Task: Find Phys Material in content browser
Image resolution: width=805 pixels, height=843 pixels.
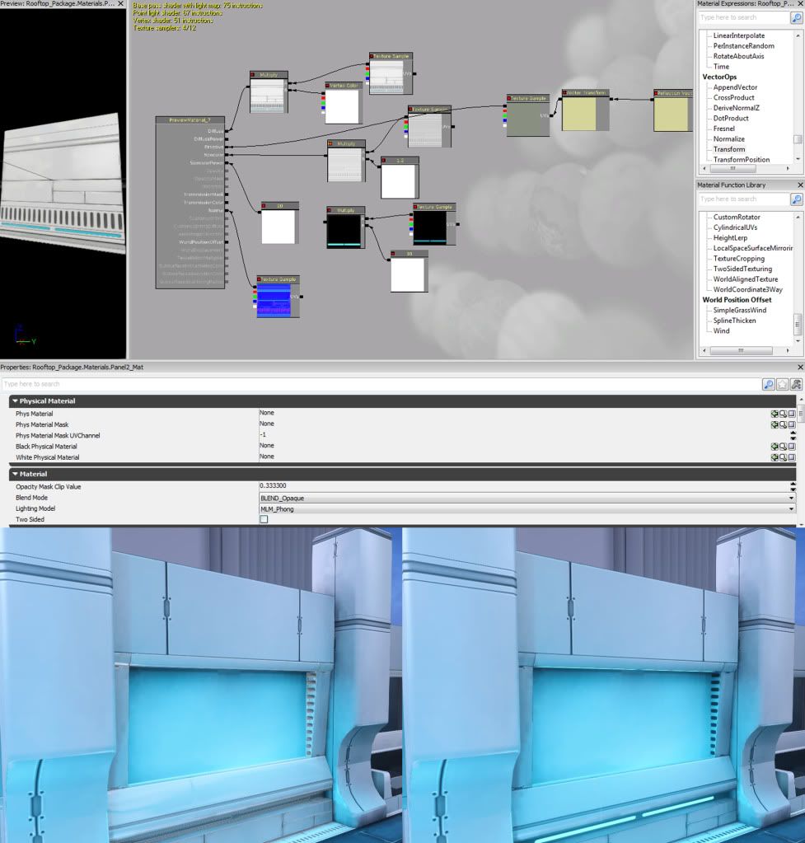Action: click(x=783, y=414)
